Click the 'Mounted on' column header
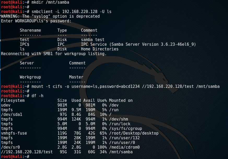 [121, 101]
